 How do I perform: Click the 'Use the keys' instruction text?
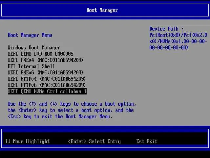coord(72,110)
